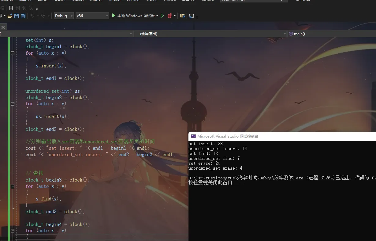Click the 's.insert(x);' statement
Viewport: 376px width, 241px height.
coord(51,66)
